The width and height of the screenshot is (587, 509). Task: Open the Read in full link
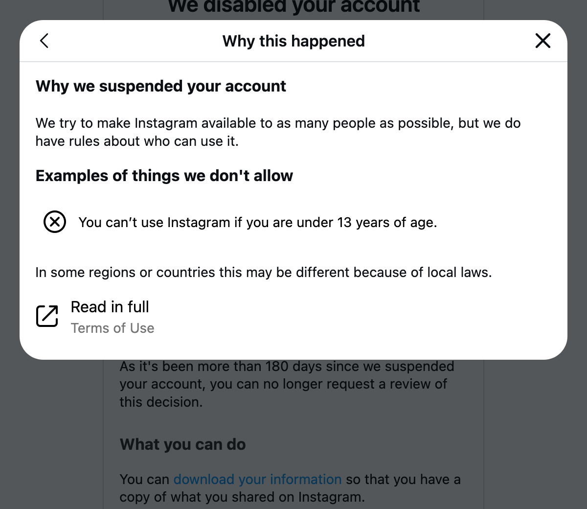pos(110,307)
